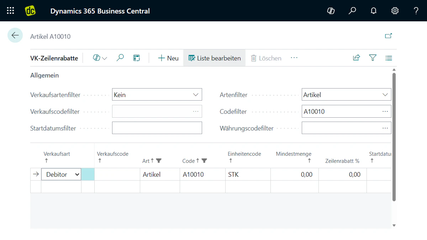Click the scrollbar down arrow
Image resolution: width=427 pixels, height=240 pixels.
tap(394, 225)
